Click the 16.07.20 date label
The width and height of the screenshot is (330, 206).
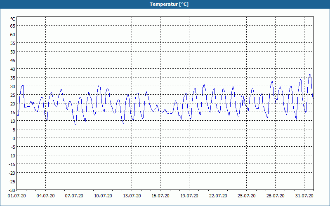(x=160, y=196)
